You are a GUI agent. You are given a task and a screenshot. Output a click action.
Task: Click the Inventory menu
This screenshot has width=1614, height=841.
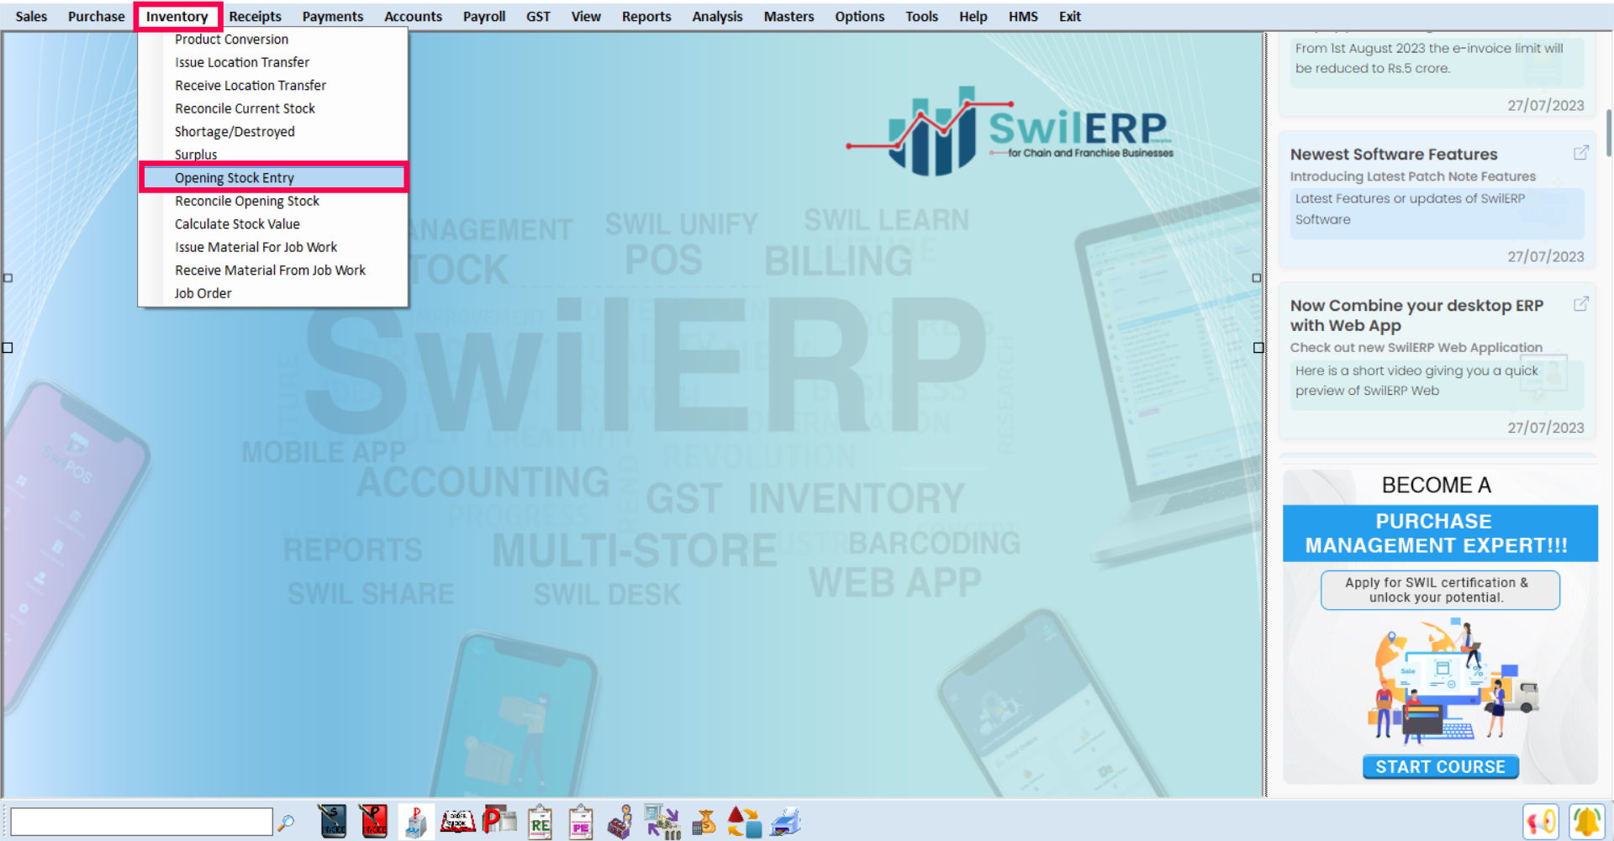[x=177, y=16]
